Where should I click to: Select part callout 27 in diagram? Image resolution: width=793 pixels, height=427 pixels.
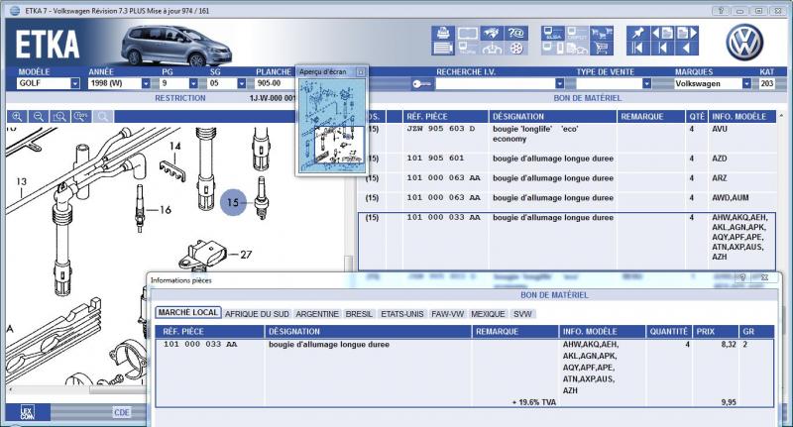(246, 255)
